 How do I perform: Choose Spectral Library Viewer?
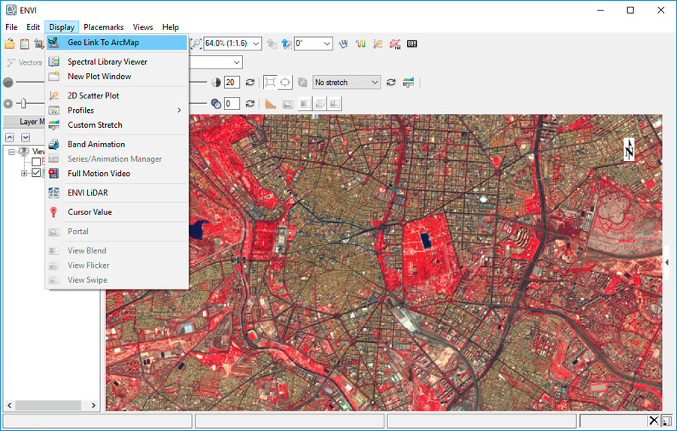click(117, 62)
